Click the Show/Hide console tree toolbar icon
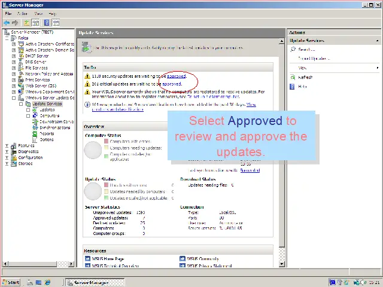 (x=35, y=23)
